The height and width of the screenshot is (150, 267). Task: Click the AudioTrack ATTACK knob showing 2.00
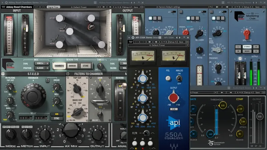(x=243, y=122)
